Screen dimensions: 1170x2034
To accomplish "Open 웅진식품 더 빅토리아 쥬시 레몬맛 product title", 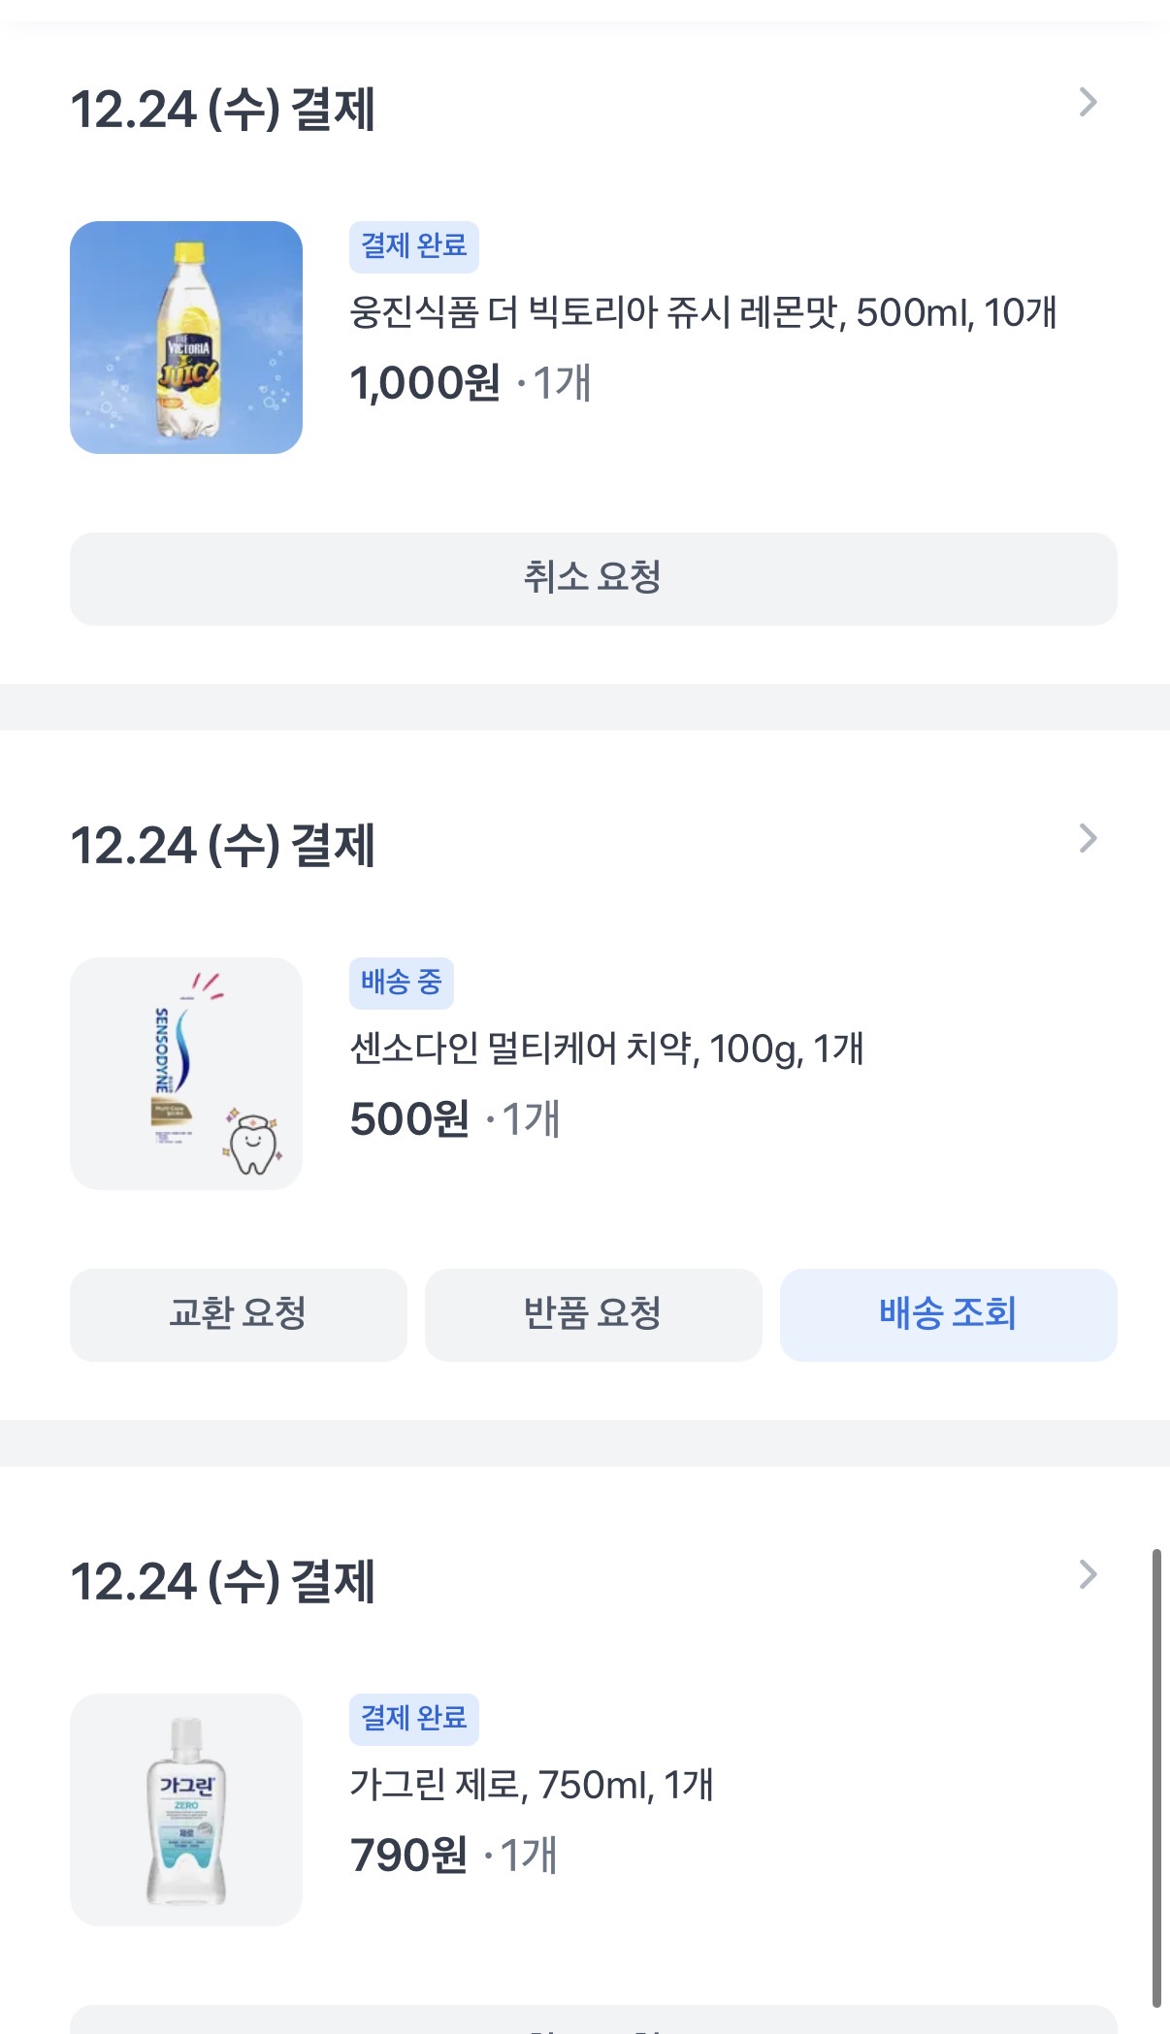I will coord(702,312).
